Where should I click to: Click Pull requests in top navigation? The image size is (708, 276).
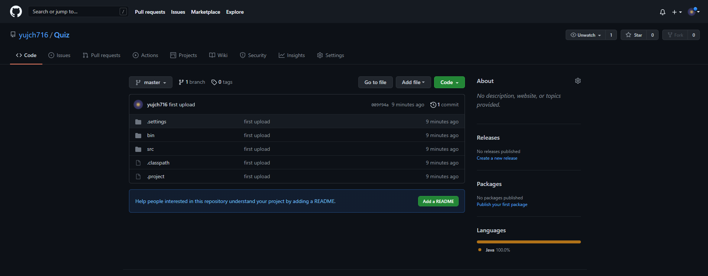pyautogui.click(x=150, y=12)
